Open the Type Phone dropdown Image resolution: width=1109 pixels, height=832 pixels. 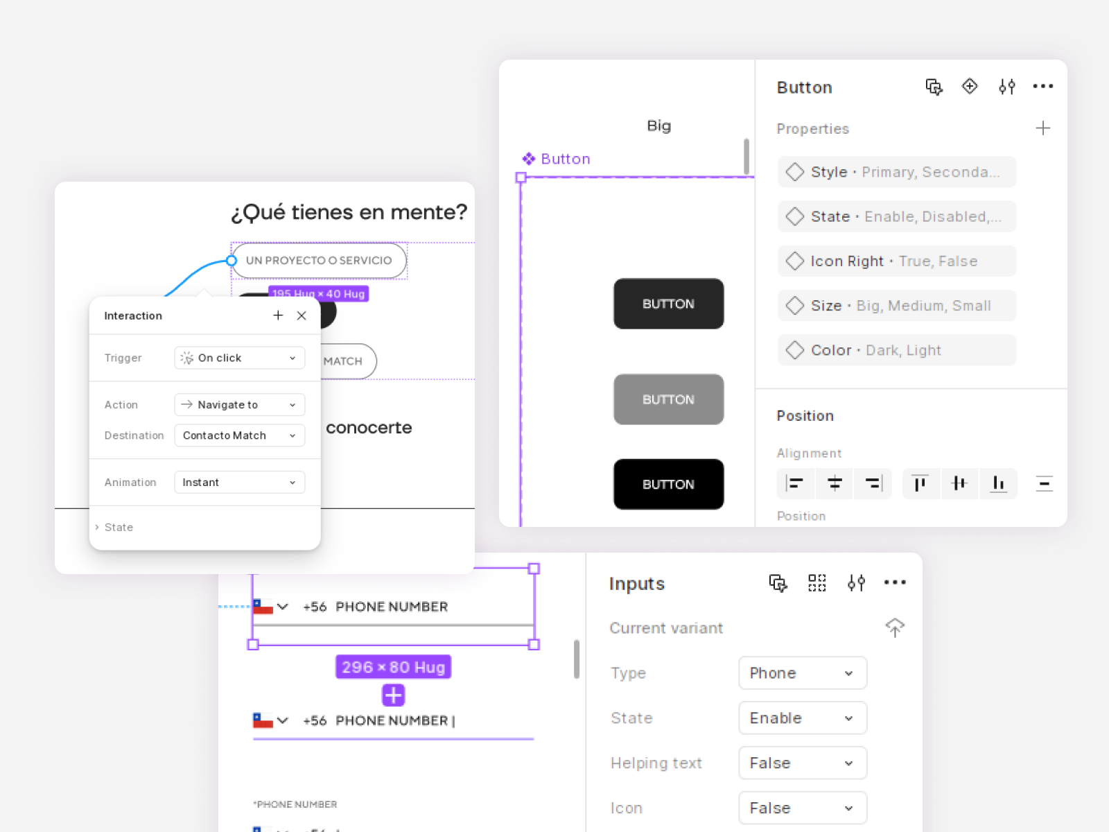pyautogui.click(x=802, y=673)
